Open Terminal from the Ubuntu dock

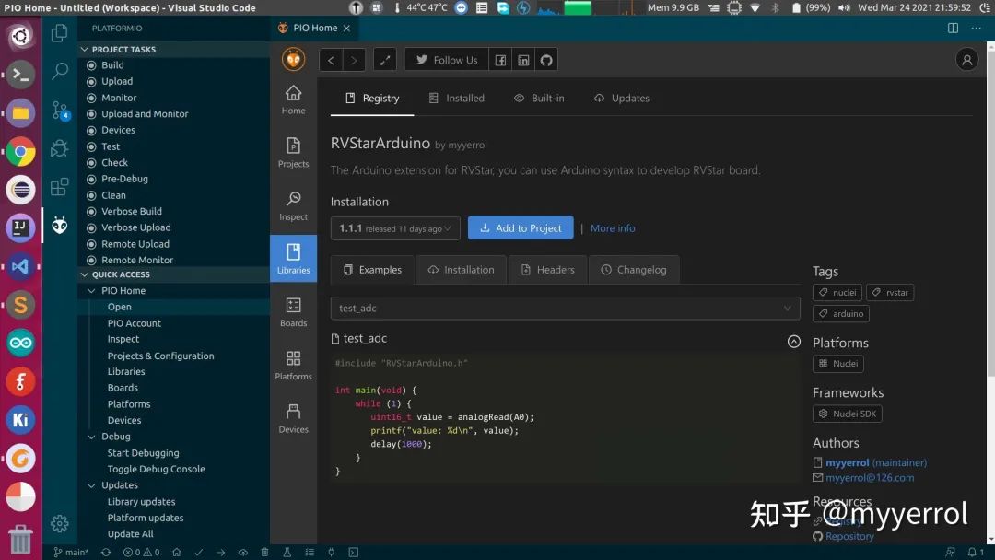(x=20, y=75)
